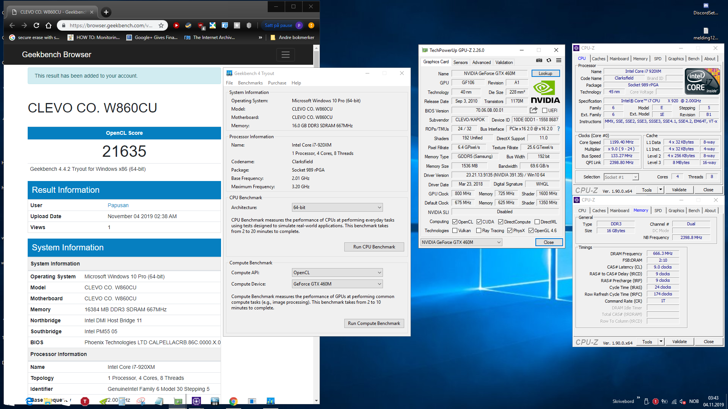This screenshot has height=409, width=728.
Task: Switch to the Sensors tab in GPU-Z
Action: [460, 62]
